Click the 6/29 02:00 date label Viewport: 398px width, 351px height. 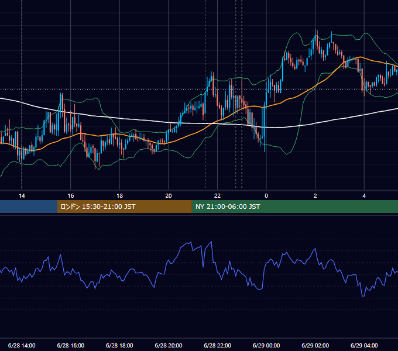315,345
